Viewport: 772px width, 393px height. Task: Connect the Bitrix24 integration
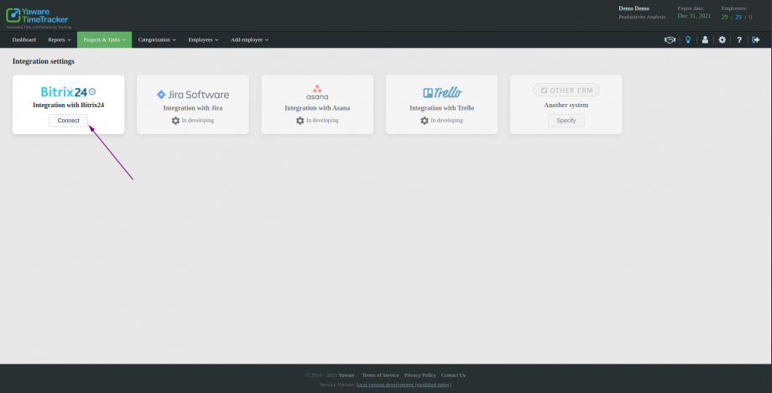coord(69,121)
